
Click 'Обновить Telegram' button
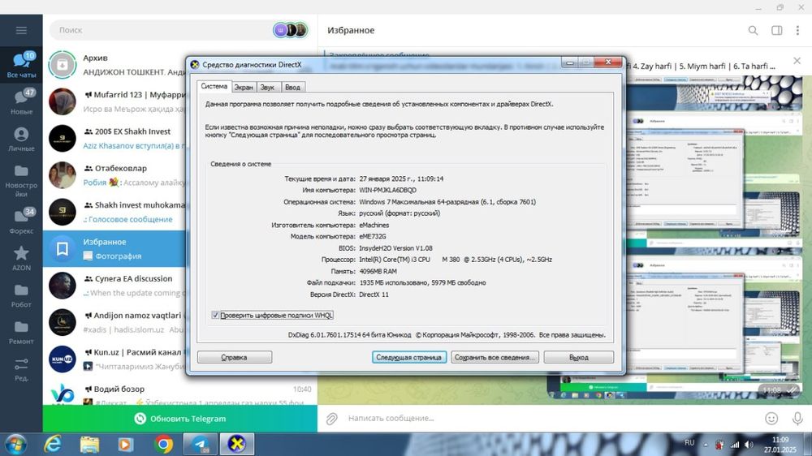tap(180, 418)
